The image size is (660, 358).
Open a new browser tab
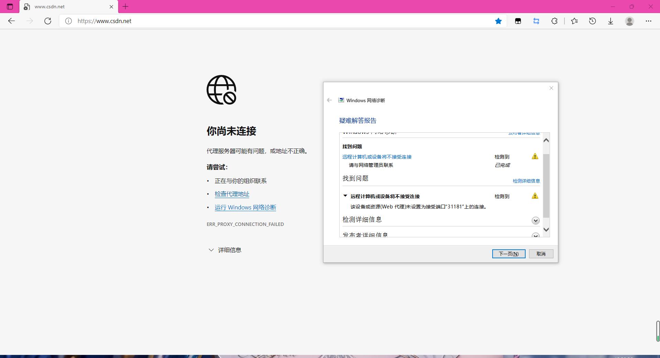125,7
